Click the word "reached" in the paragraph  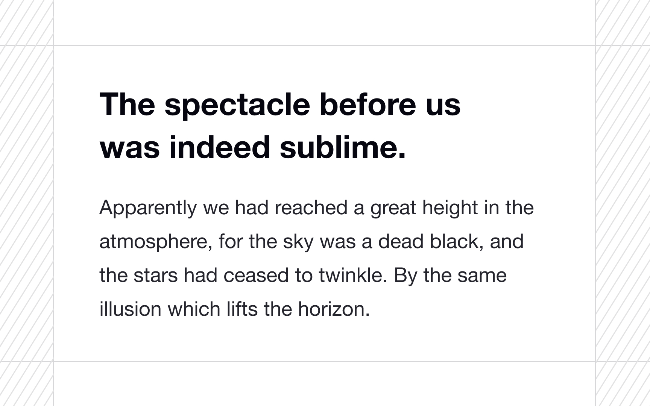point(311,208)
